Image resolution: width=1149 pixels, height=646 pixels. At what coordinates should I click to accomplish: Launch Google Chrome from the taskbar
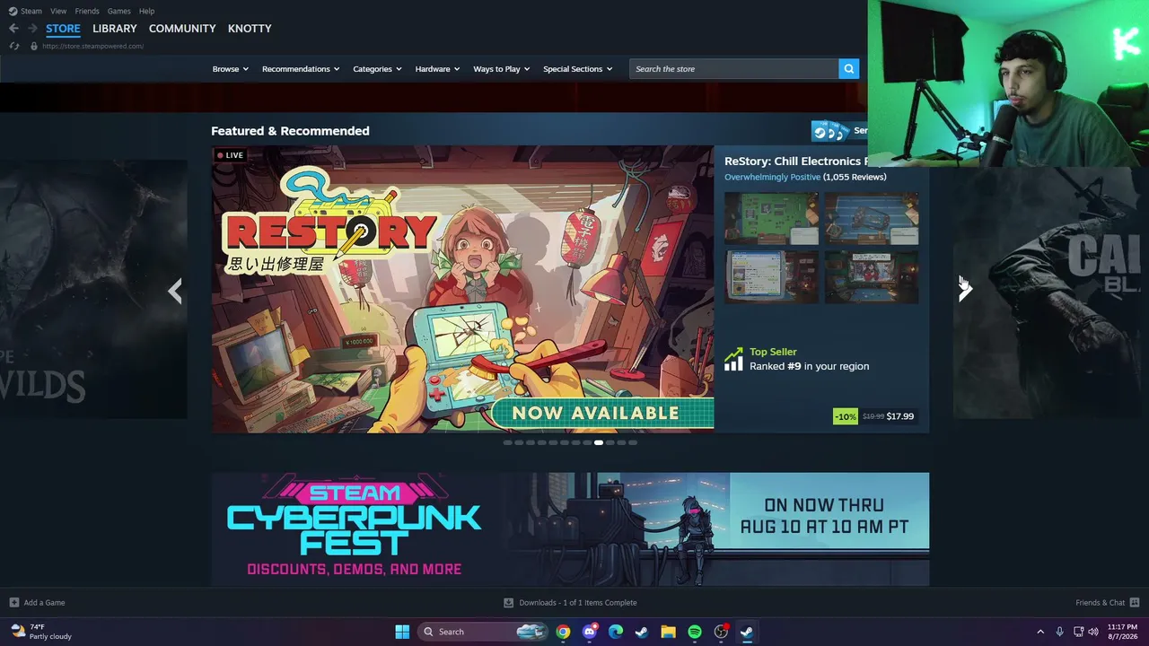(x=563, y=632)
